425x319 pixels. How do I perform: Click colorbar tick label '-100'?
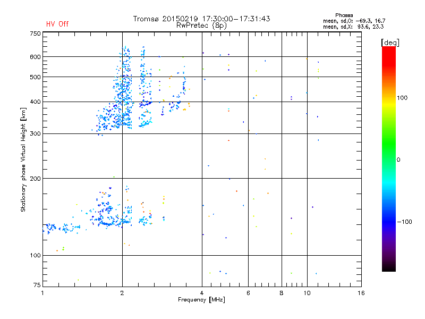click(x=405, y=222)
